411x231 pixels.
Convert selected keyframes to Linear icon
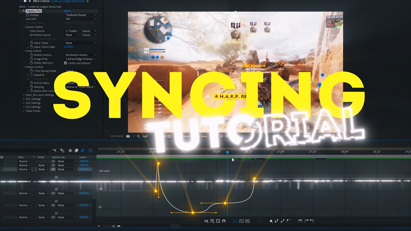pyautogui.click(x=283, y=221)
